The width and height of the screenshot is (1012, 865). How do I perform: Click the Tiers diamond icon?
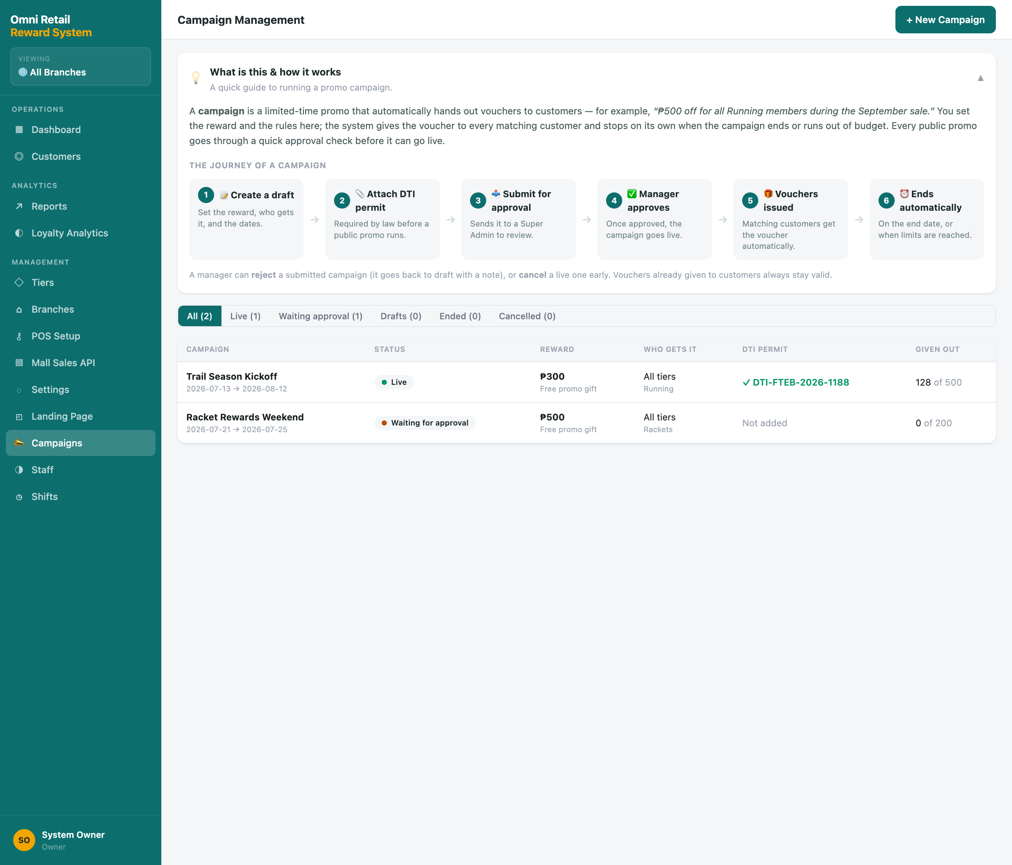pyautogui.click(x=19, y=283)
